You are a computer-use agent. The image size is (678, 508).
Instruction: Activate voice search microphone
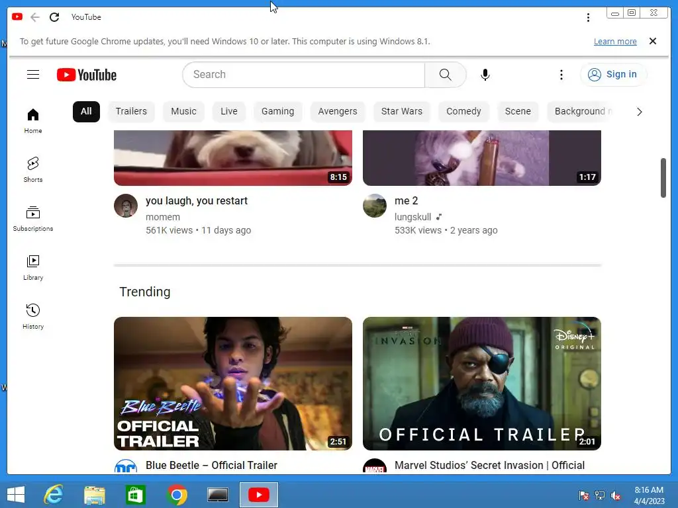pos(485,75)
